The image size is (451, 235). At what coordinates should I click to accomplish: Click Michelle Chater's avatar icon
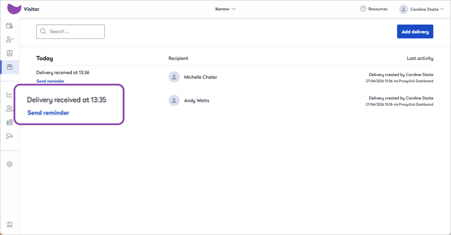[x=174, y=77]
